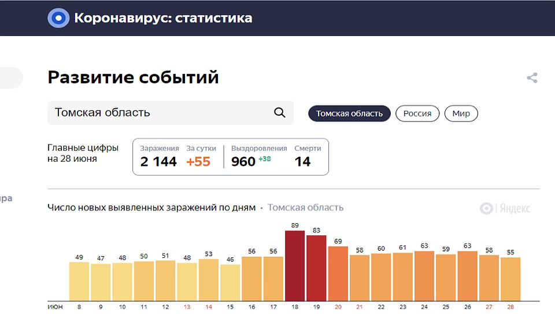Select the June 19 bar with 83 cases

coord(316,268)
